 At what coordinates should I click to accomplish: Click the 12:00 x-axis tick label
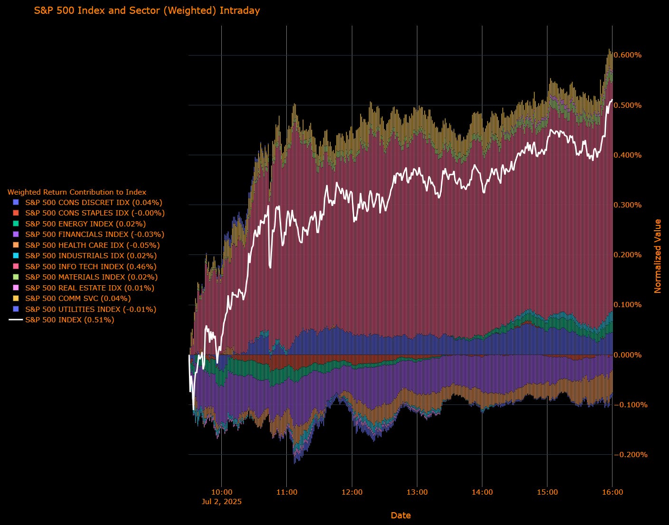pyautogui.click(x=352, y=492)
